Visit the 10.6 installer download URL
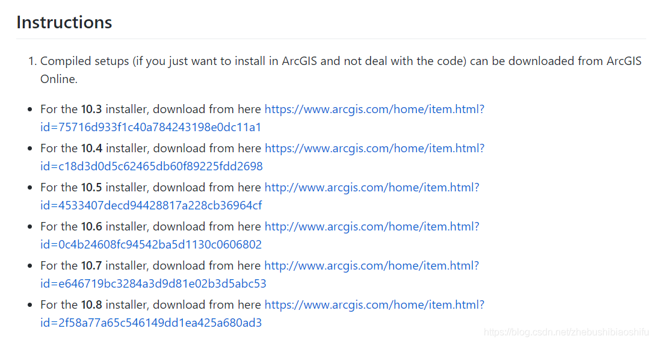This screenshot has height=343, width=654. click(x=372, y=227)
